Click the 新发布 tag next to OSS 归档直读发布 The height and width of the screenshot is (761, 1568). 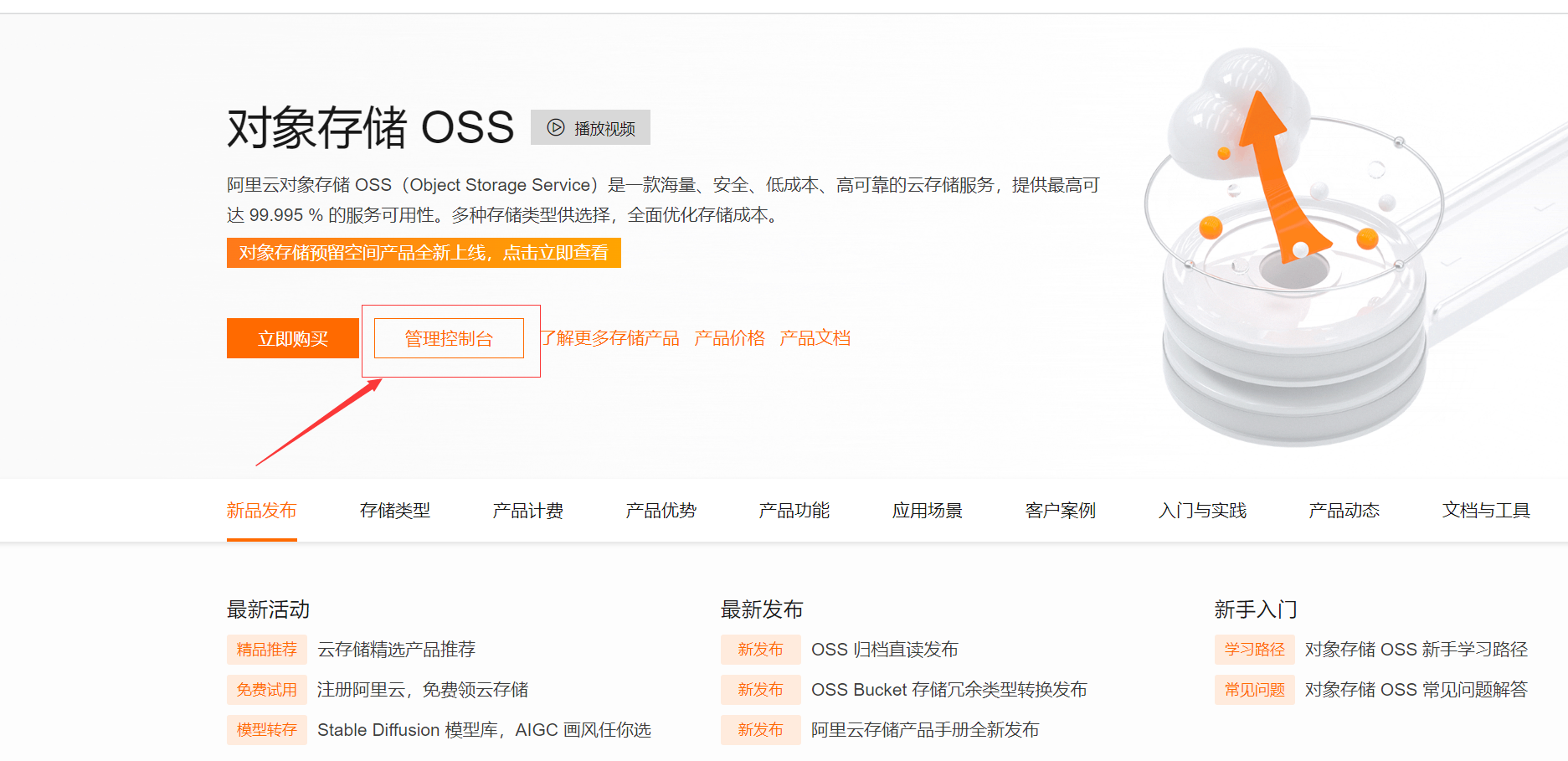click(x=760, y=649)
